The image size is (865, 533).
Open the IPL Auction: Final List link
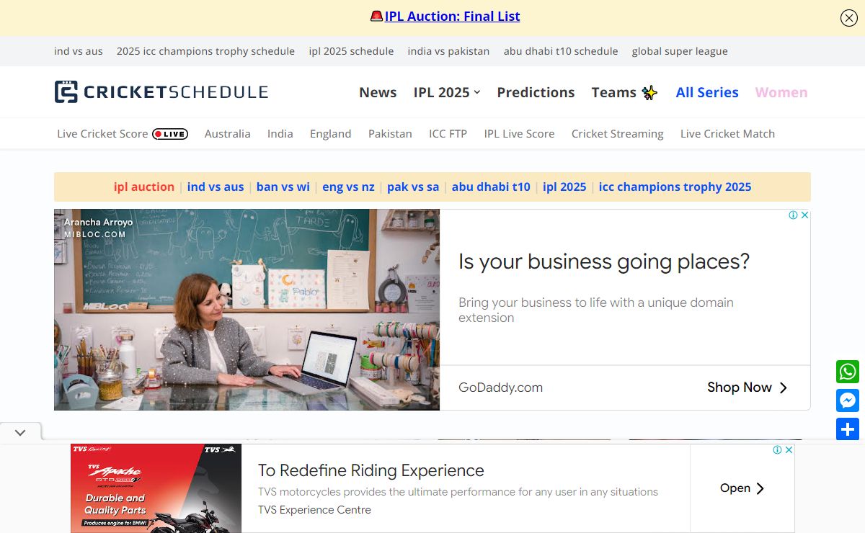tap(452, 16)
